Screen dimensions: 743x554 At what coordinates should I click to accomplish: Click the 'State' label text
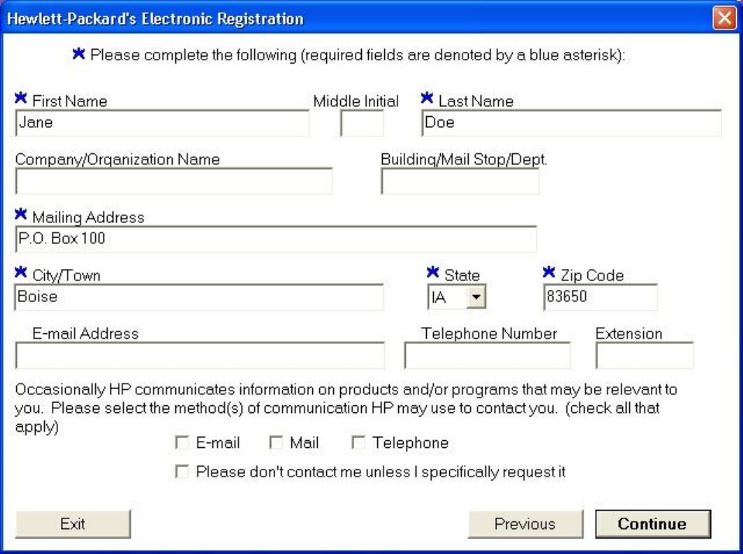pyautogui.click(x=462, y=275)
